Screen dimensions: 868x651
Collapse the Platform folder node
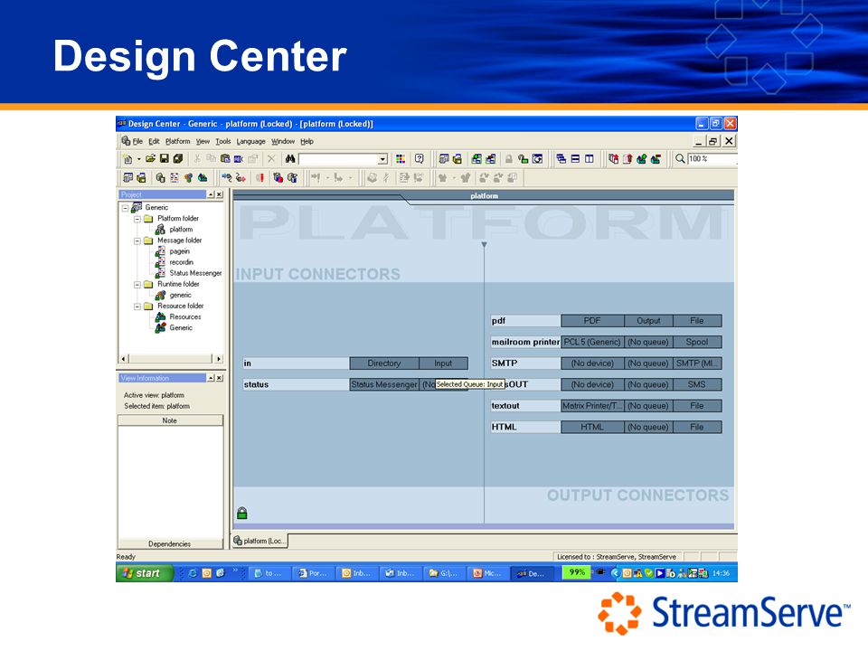[x=137, y=219]
